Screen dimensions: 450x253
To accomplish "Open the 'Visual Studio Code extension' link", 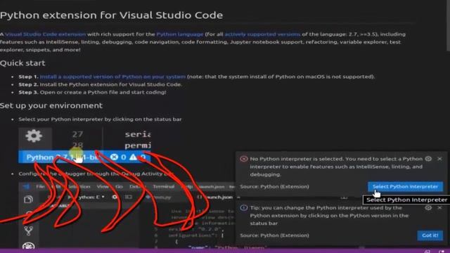I will pyautogui.click(x=45, y=34).
